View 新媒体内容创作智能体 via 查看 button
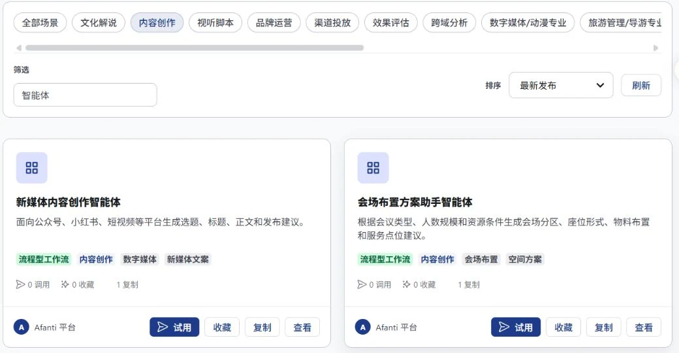 click(x=302, y=327)
